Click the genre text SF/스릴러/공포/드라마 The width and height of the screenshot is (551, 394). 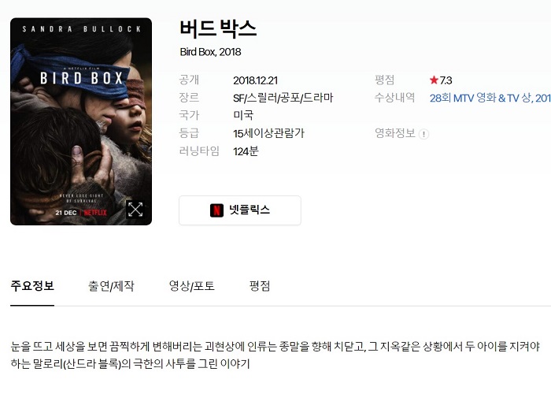point(283,98)
